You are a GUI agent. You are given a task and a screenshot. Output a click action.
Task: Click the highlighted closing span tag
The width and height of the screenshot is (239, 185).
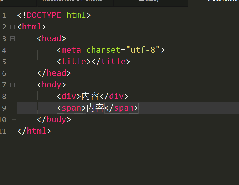pyautogui.click(x=121, y=108)
